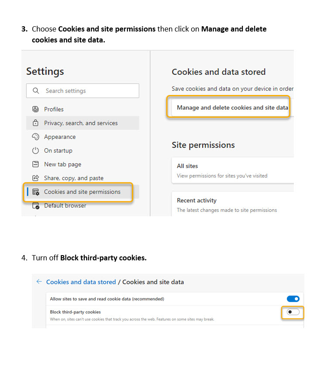The width and height of the screenshot is (317, 368).
Task: Open Privacy, search, and services settings
Action: pyautogui.click(x=81, y=123)
